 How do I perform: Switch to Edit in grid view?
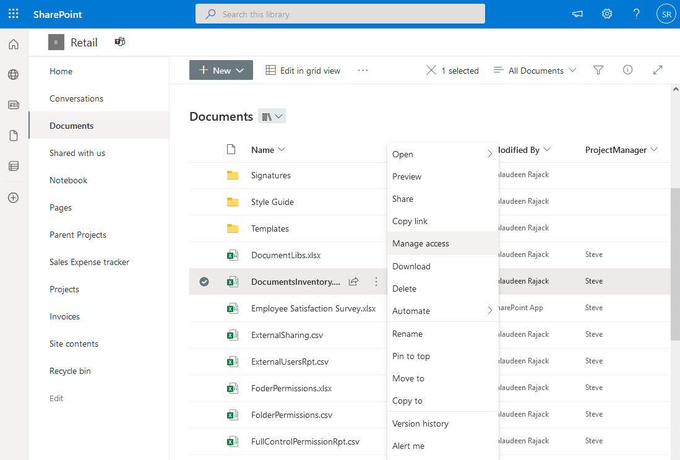tap(303, 70)
